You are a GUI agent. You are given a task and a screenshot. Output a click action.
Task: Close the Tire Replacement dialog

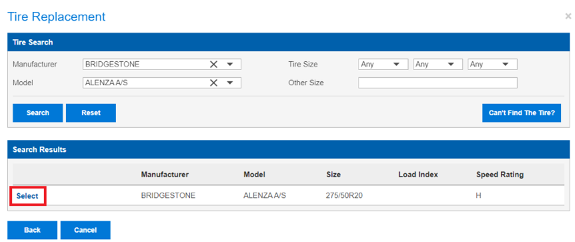(568, 16)
